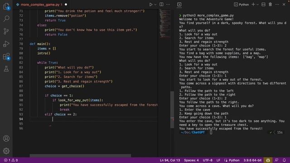Open the feedback icon in status bar
The width and height of the screenshot is (290, 163).
click(x=276, y=160)
